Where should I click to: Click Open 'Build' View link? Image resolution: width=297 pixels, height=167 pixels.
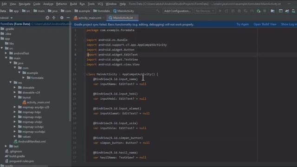coord(265,24)
